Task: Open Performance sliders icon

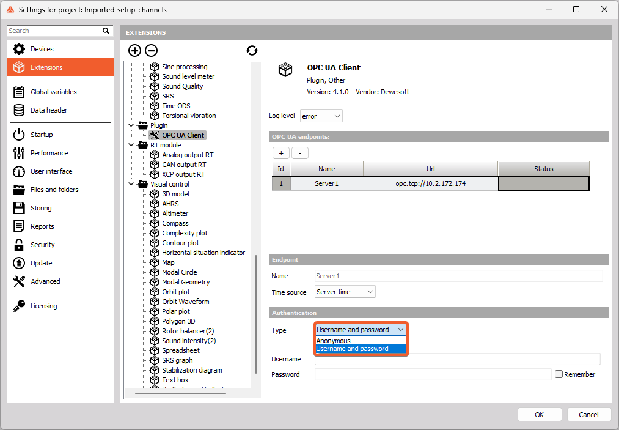Action: 18,153
